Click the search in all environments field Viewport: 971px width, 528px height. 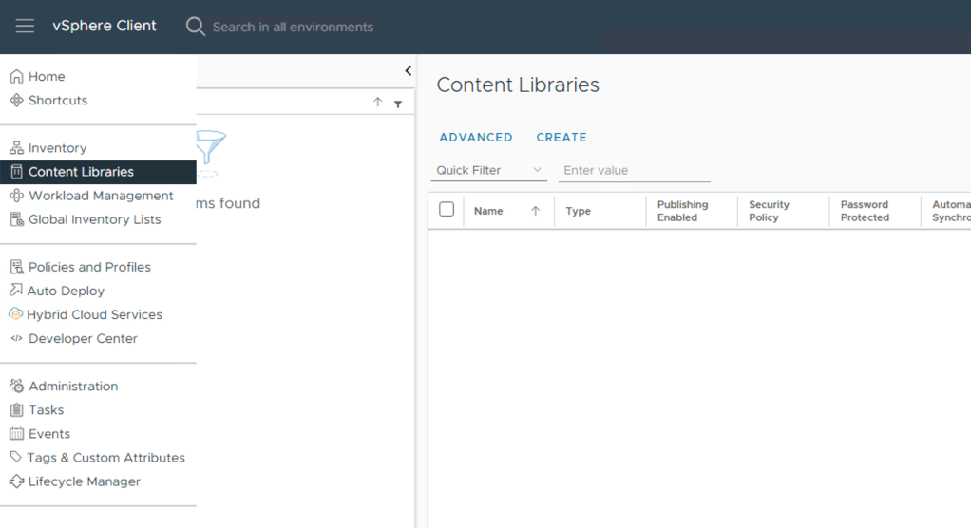293,27
